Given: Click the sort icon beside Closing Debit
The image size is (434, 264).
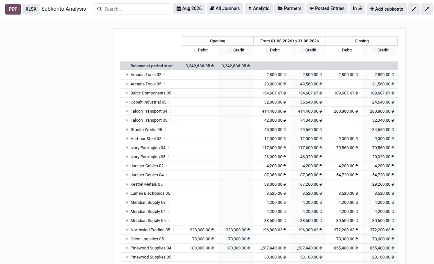Looking at the screenshot, I should click(x=339, y=50).
